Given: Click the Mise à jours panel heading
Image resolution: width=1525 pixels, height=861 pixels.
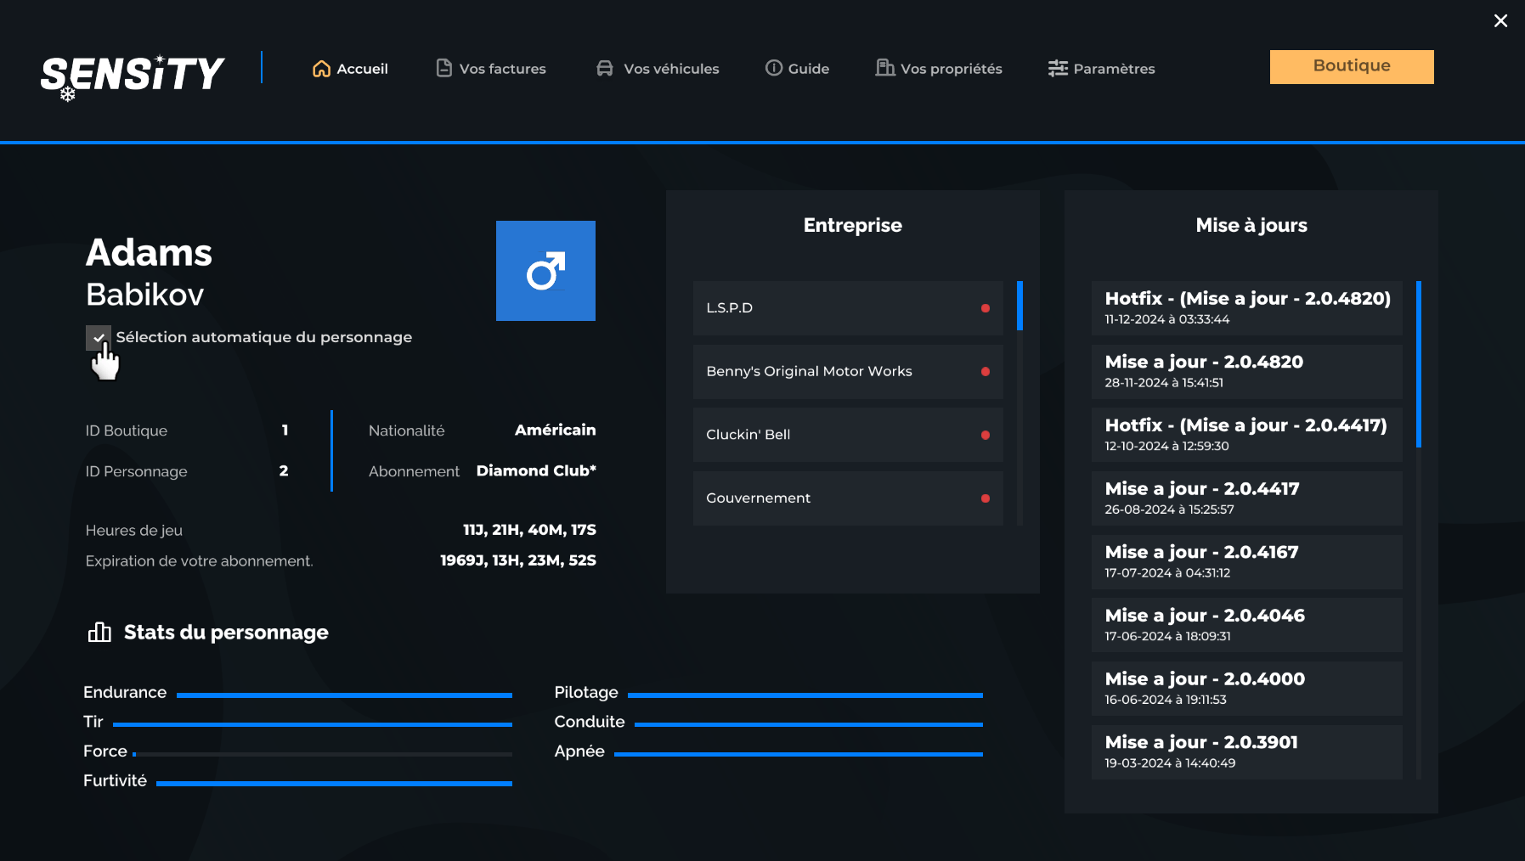Looking at the screenshot, I should [1251, 225].
